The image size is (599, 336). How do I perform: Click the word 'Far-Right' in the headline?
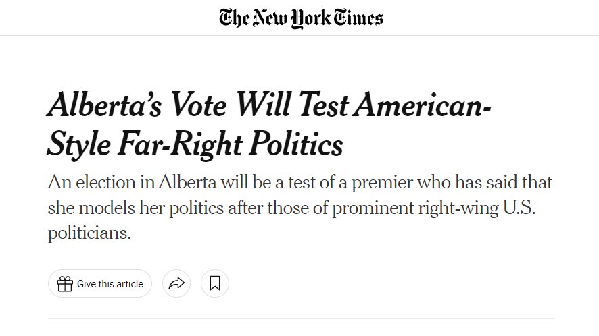(180, 144)
